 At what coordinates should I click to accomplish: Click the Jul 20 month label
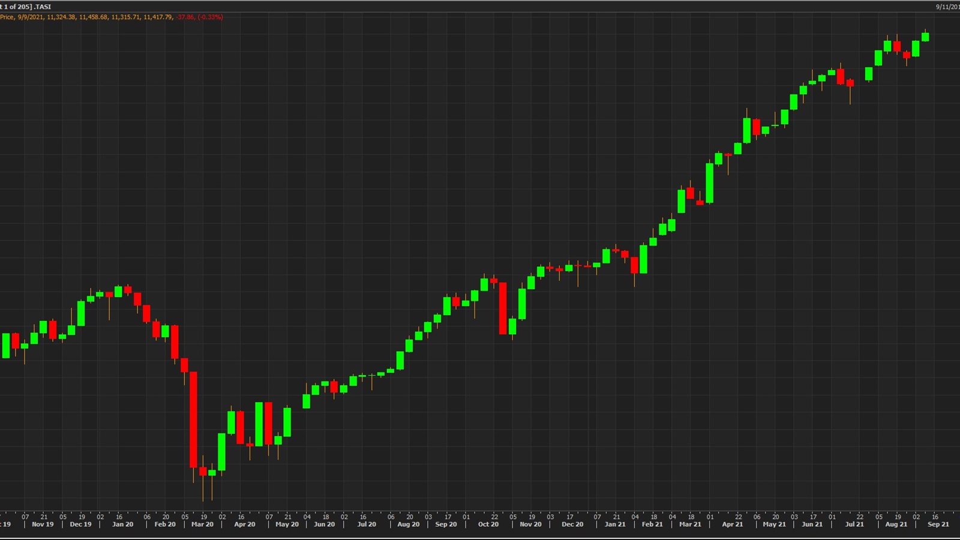367,524
